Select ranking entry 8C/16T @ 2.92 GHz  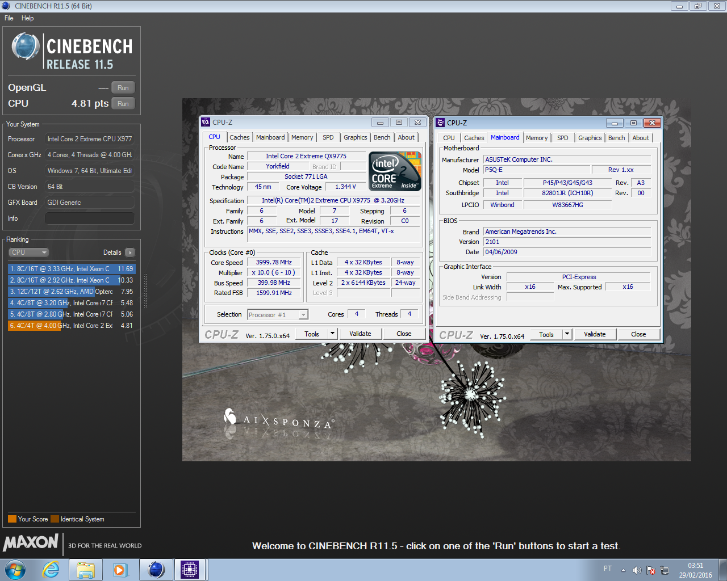72,280
